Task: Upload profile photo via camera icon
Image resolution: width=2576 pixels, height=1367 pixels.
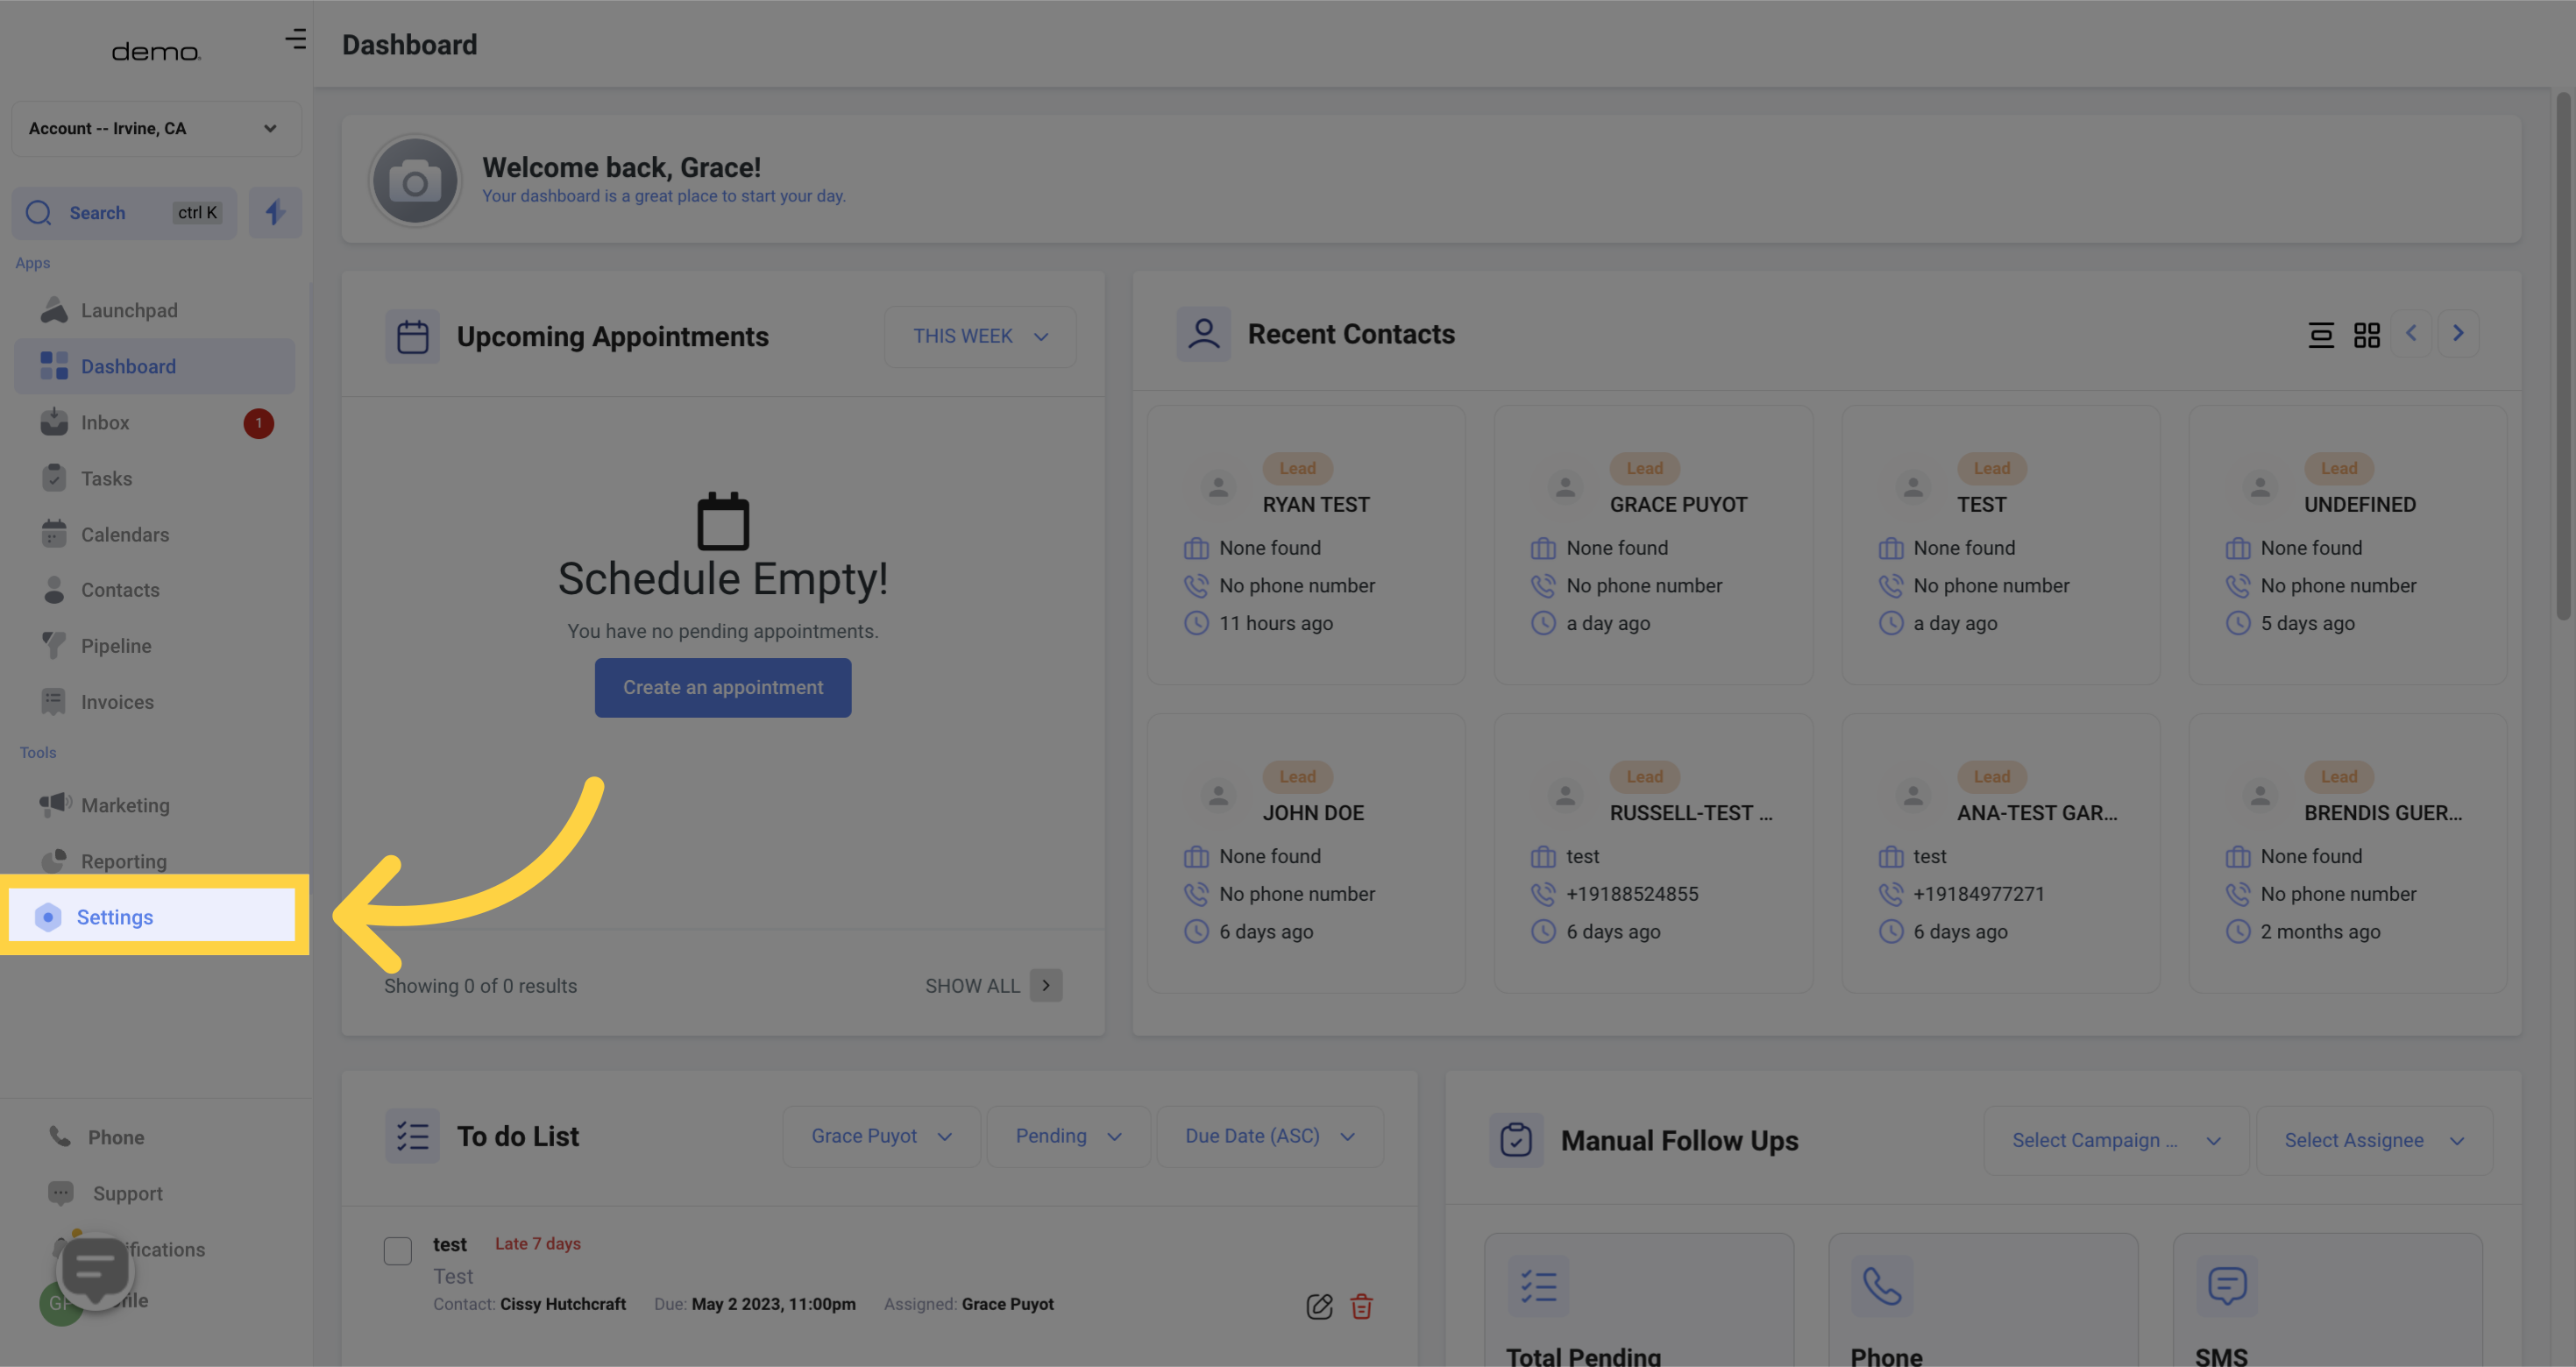Action: coord(415,182)
